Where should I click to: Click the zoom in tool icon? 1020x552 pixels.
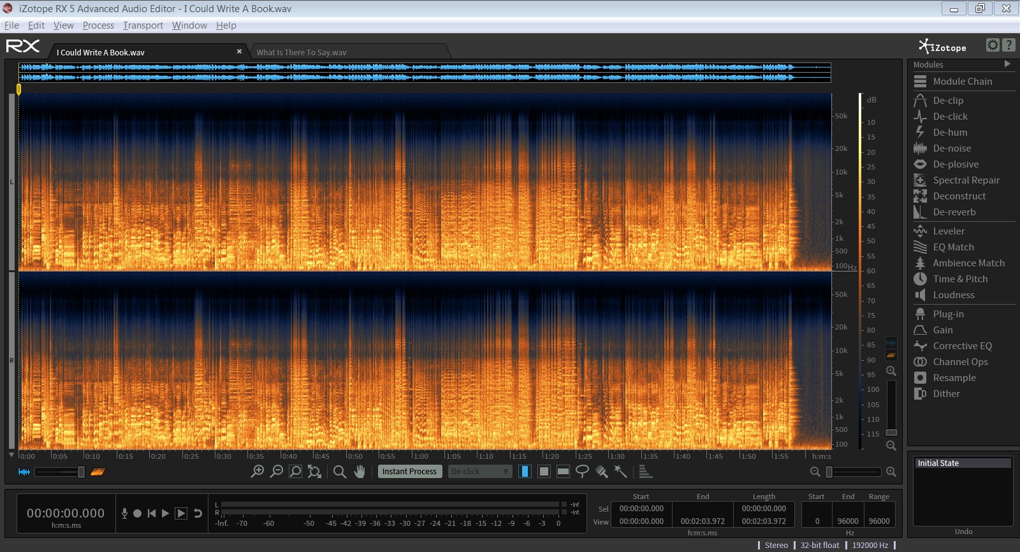258,472
